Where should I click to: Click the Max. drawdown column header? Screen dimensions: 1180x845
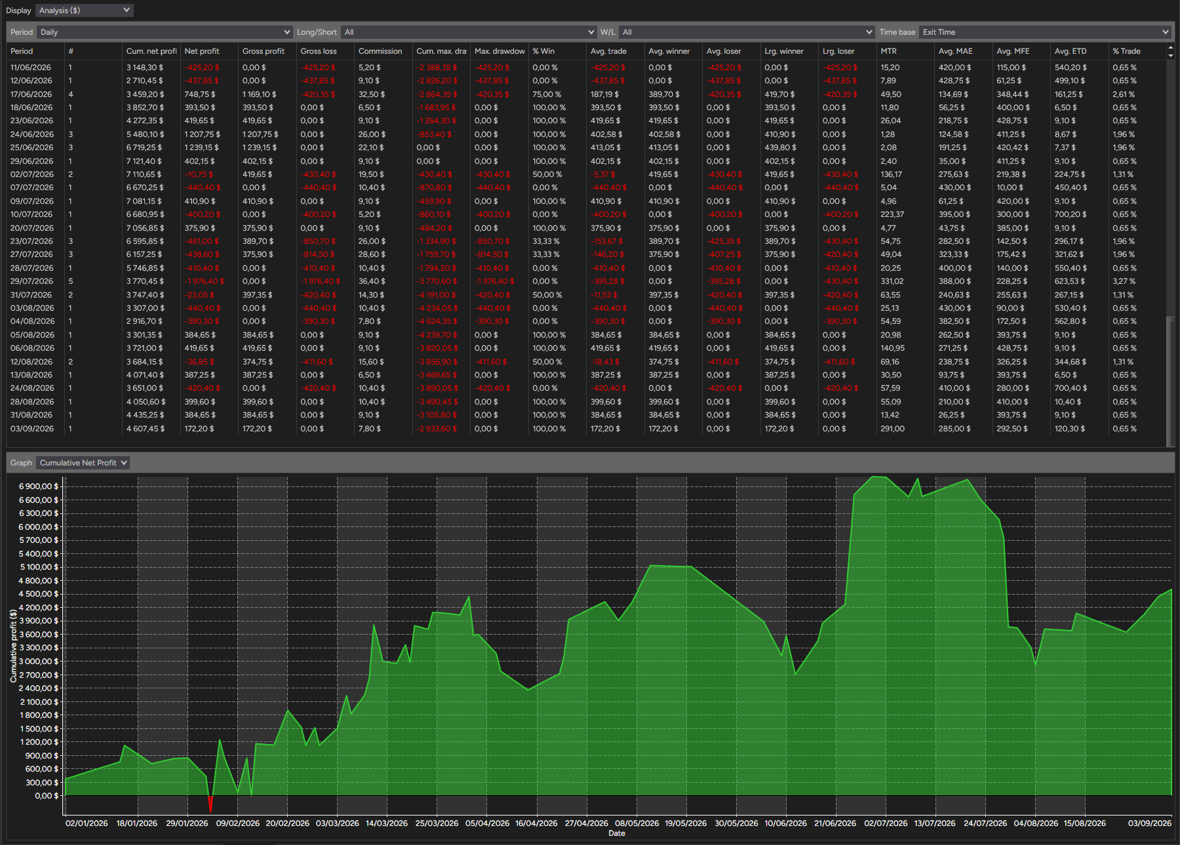point(500,51)
